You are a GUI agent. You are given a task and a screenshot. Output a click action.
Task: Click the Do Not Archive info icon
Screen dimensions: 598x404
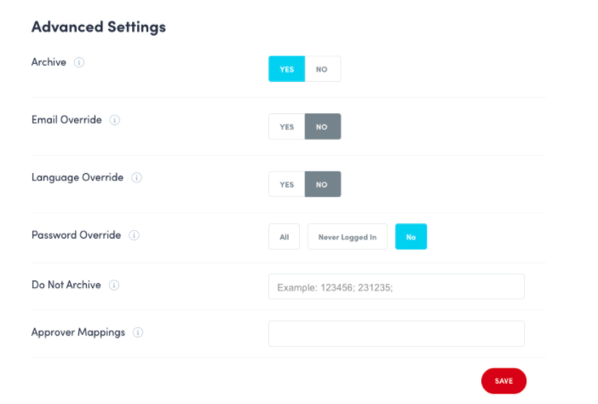[x=114, y=285]
